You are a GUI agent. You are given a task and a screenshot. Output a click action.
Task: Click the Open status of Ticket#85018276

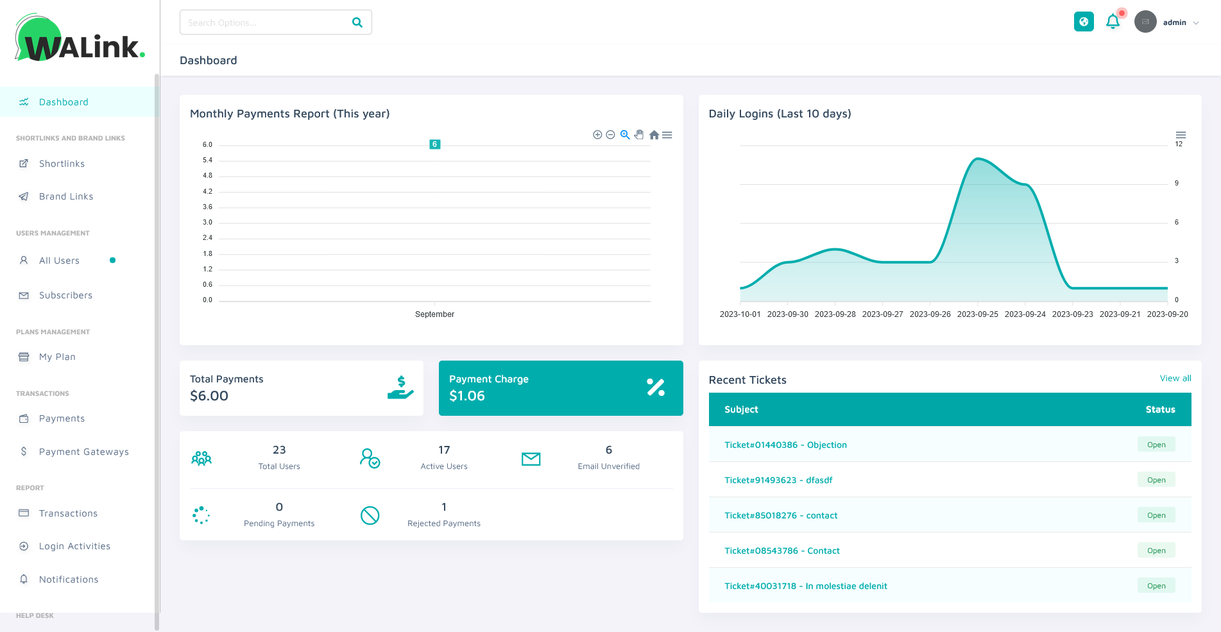[1156, 515]
